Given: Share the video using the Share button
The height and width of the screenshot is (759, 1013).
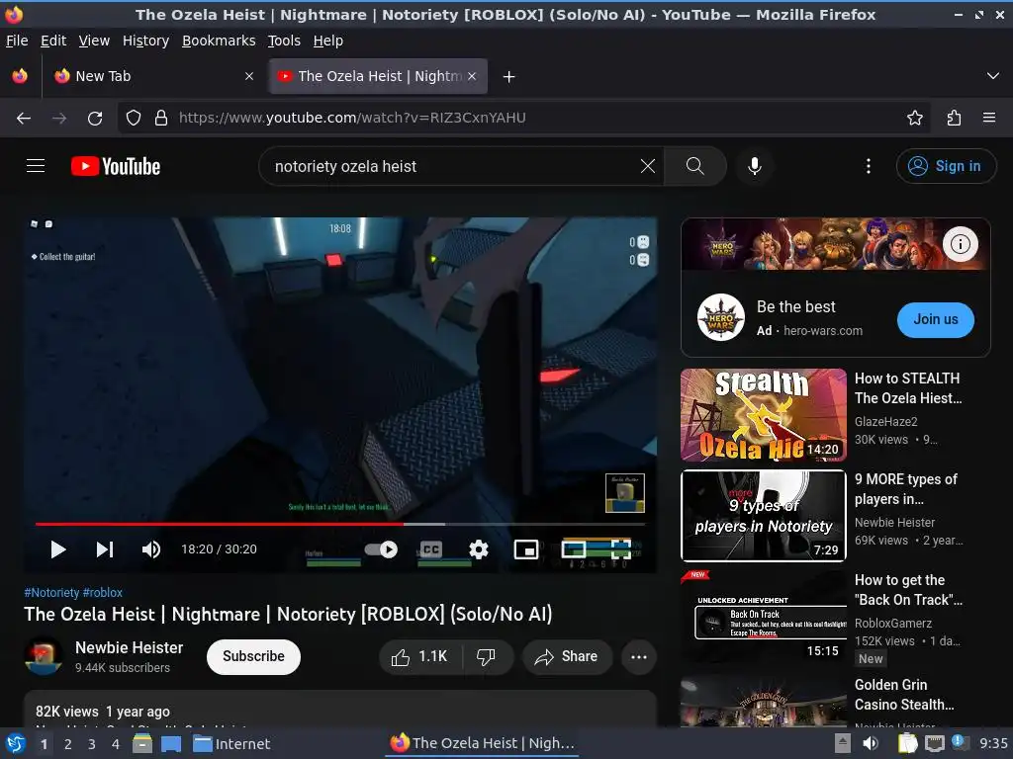Looking at the screenshot, I should pos(566,657).
